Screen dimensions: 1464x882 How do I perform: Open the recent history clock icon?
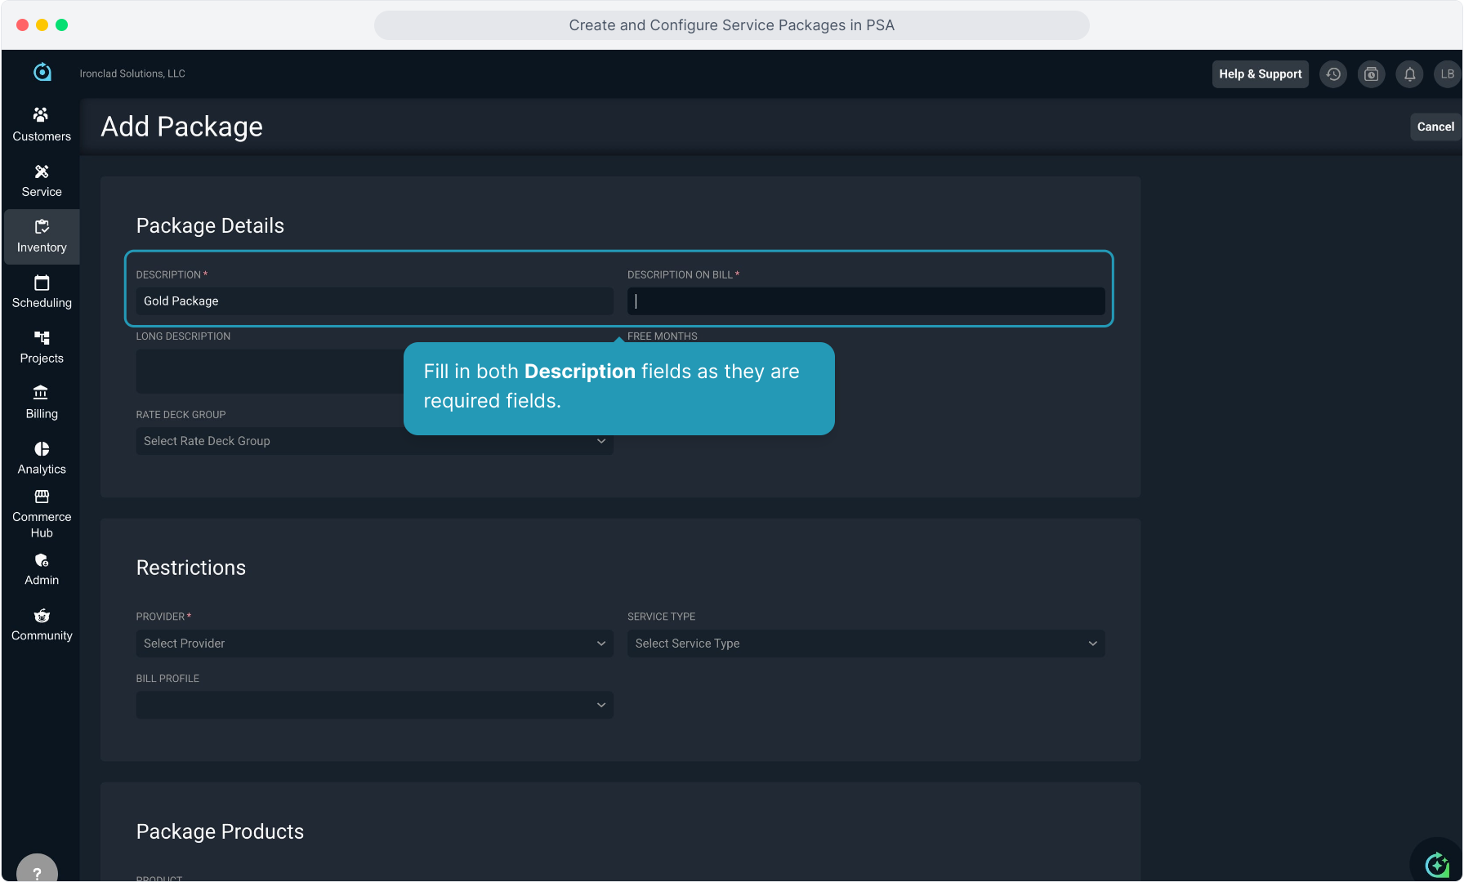pyautogui.click(x=1333, y=74)
